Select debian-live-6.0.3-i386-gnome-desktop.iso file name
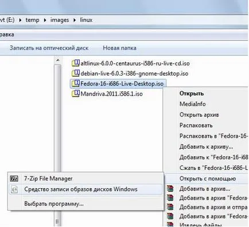249x227 pixels. (134, 73)
